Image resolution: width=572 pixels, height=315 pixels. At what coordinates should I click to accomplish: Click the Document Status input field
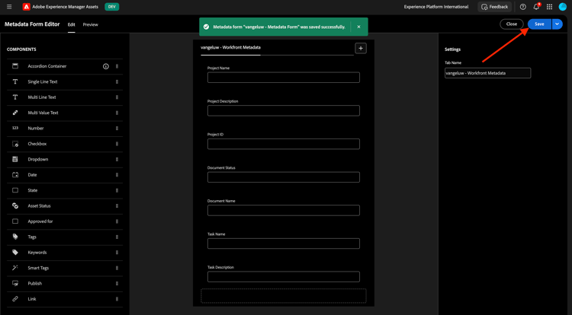point(284,177)
